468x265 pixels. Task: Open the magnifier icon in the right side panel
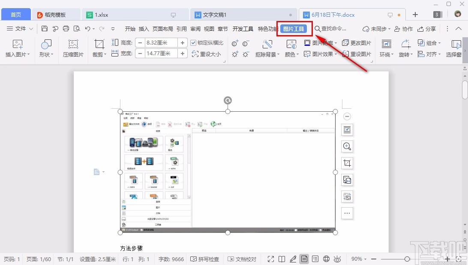point(347,146)
